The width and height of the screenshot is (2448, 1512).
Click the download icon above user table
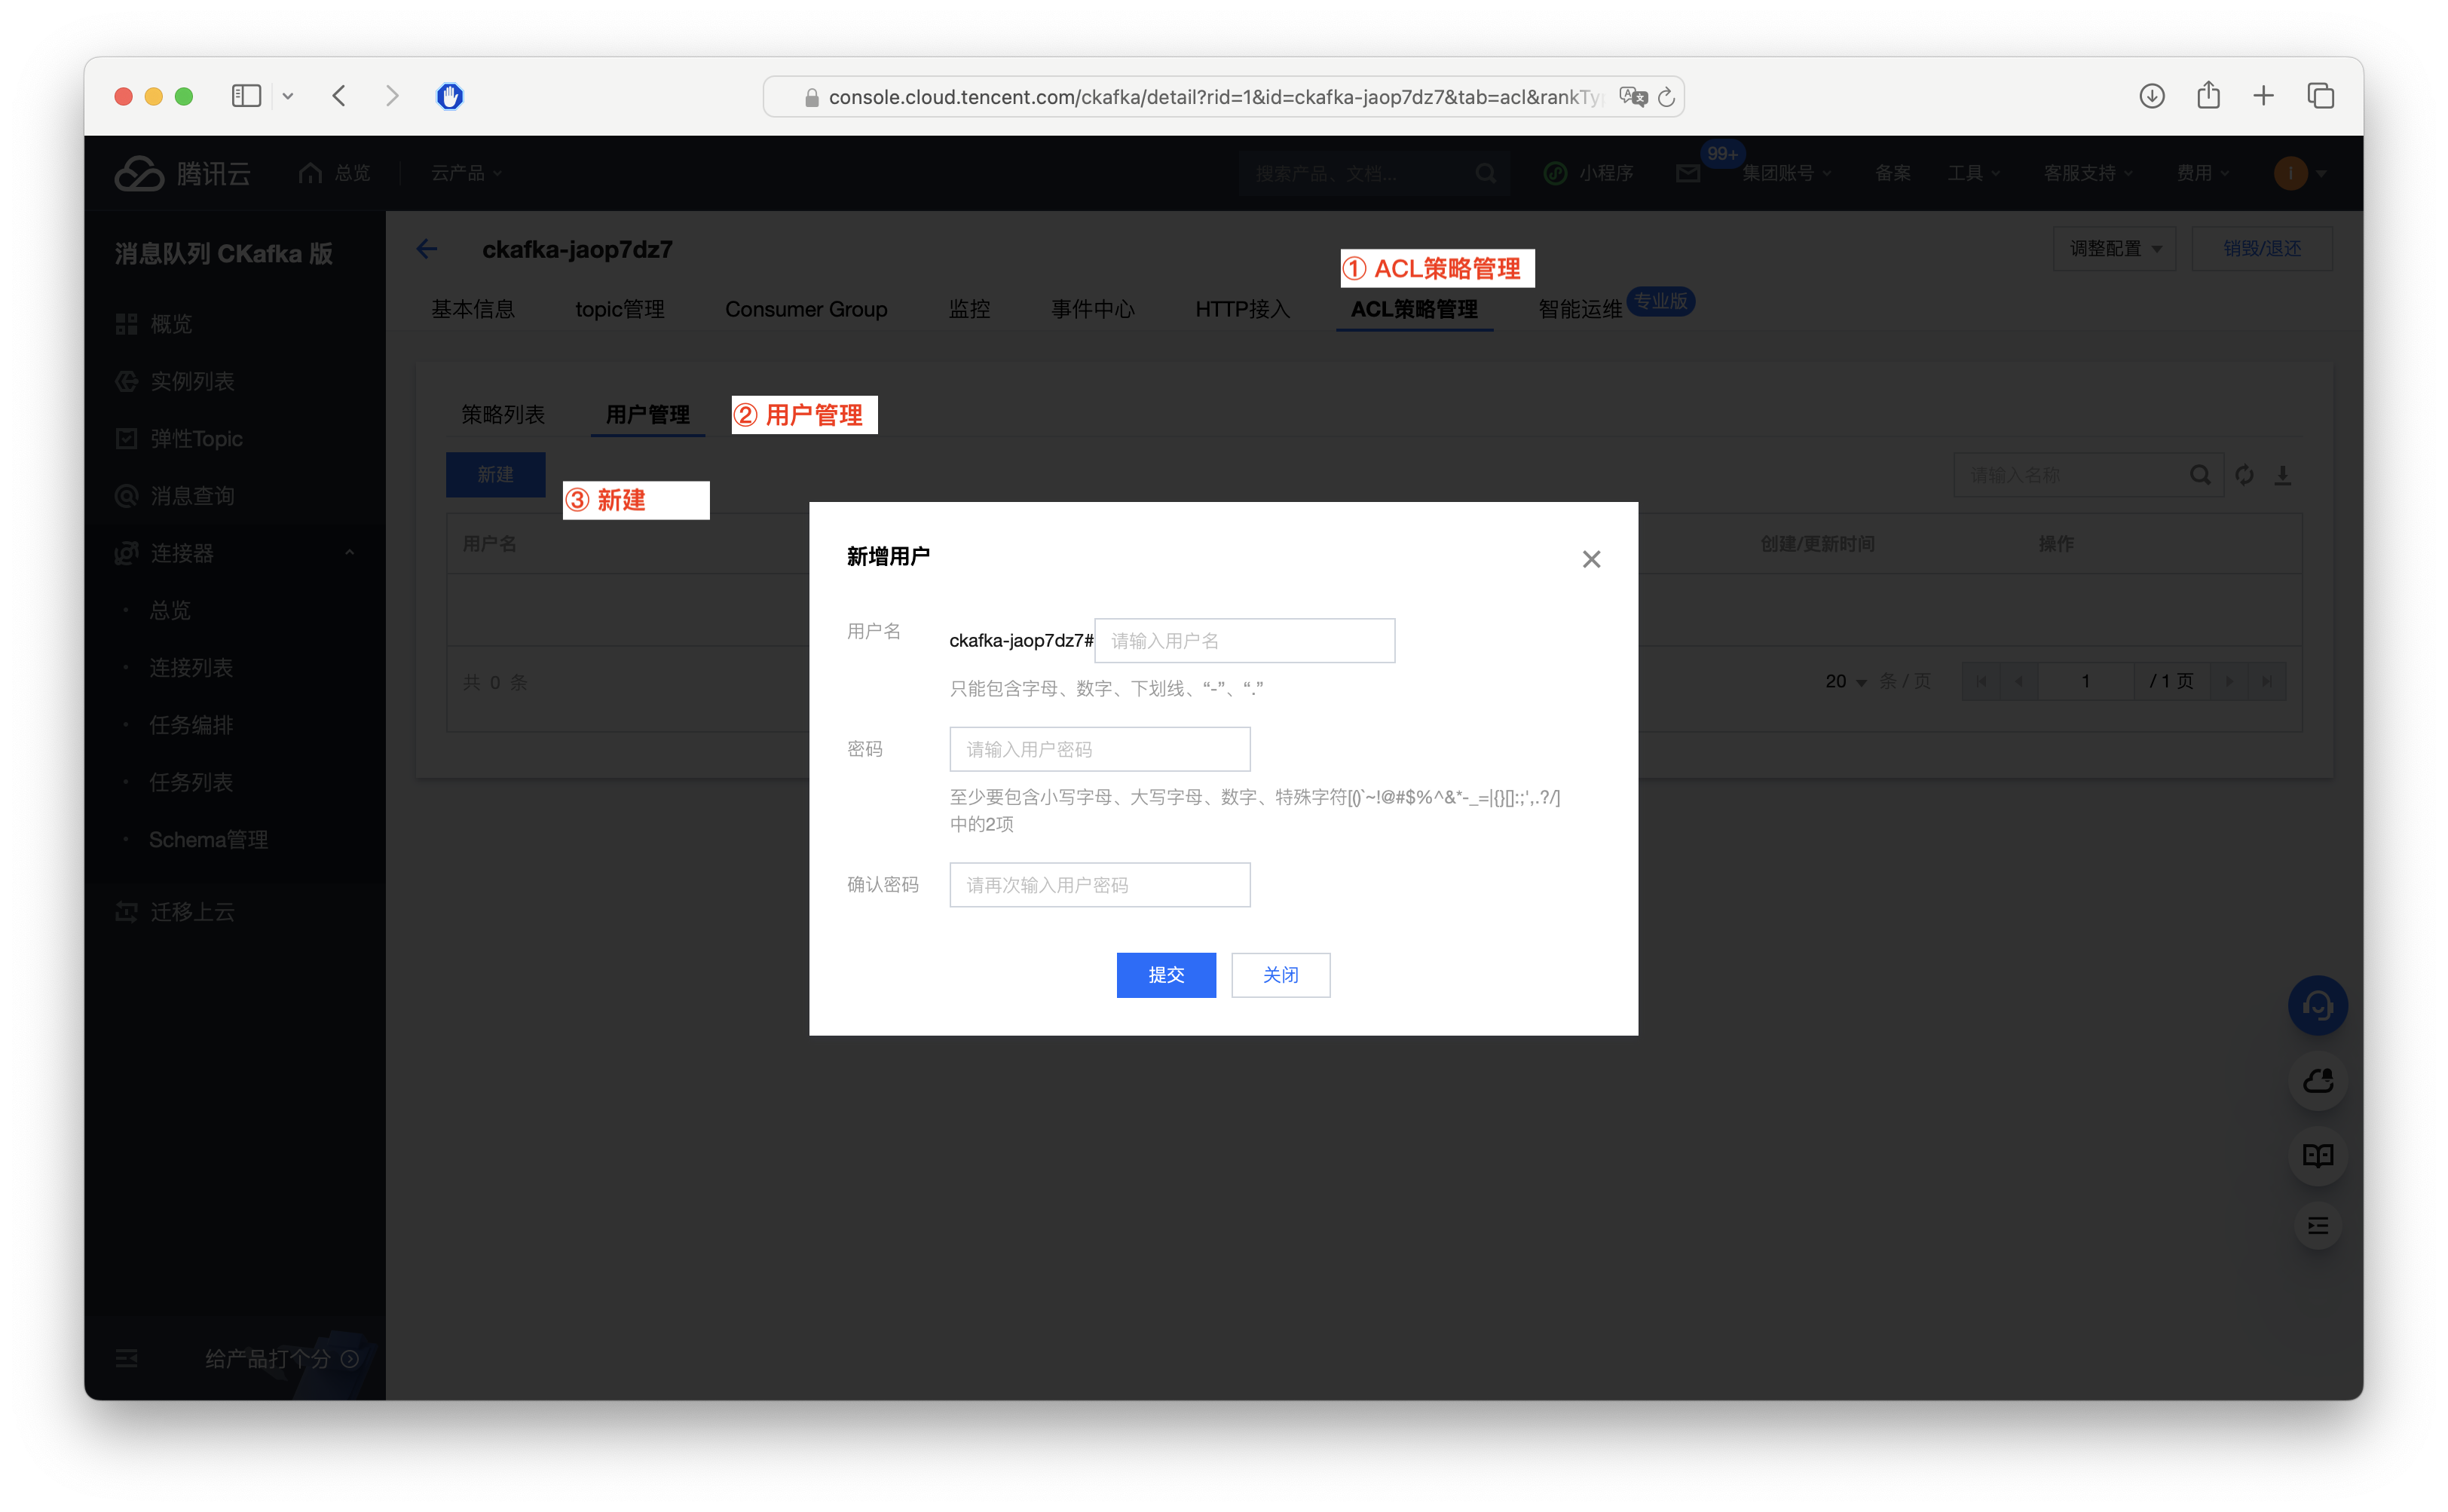tap(2282, 475)
